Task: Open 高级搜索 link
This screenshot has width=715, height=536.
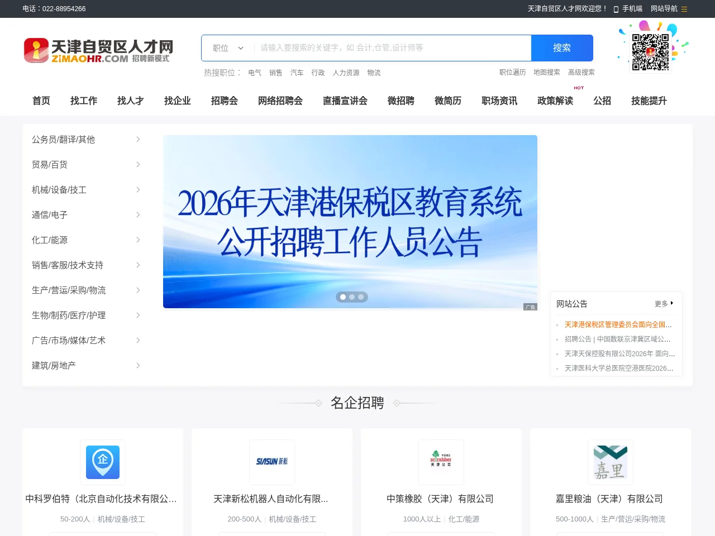Action: point(581,73)
